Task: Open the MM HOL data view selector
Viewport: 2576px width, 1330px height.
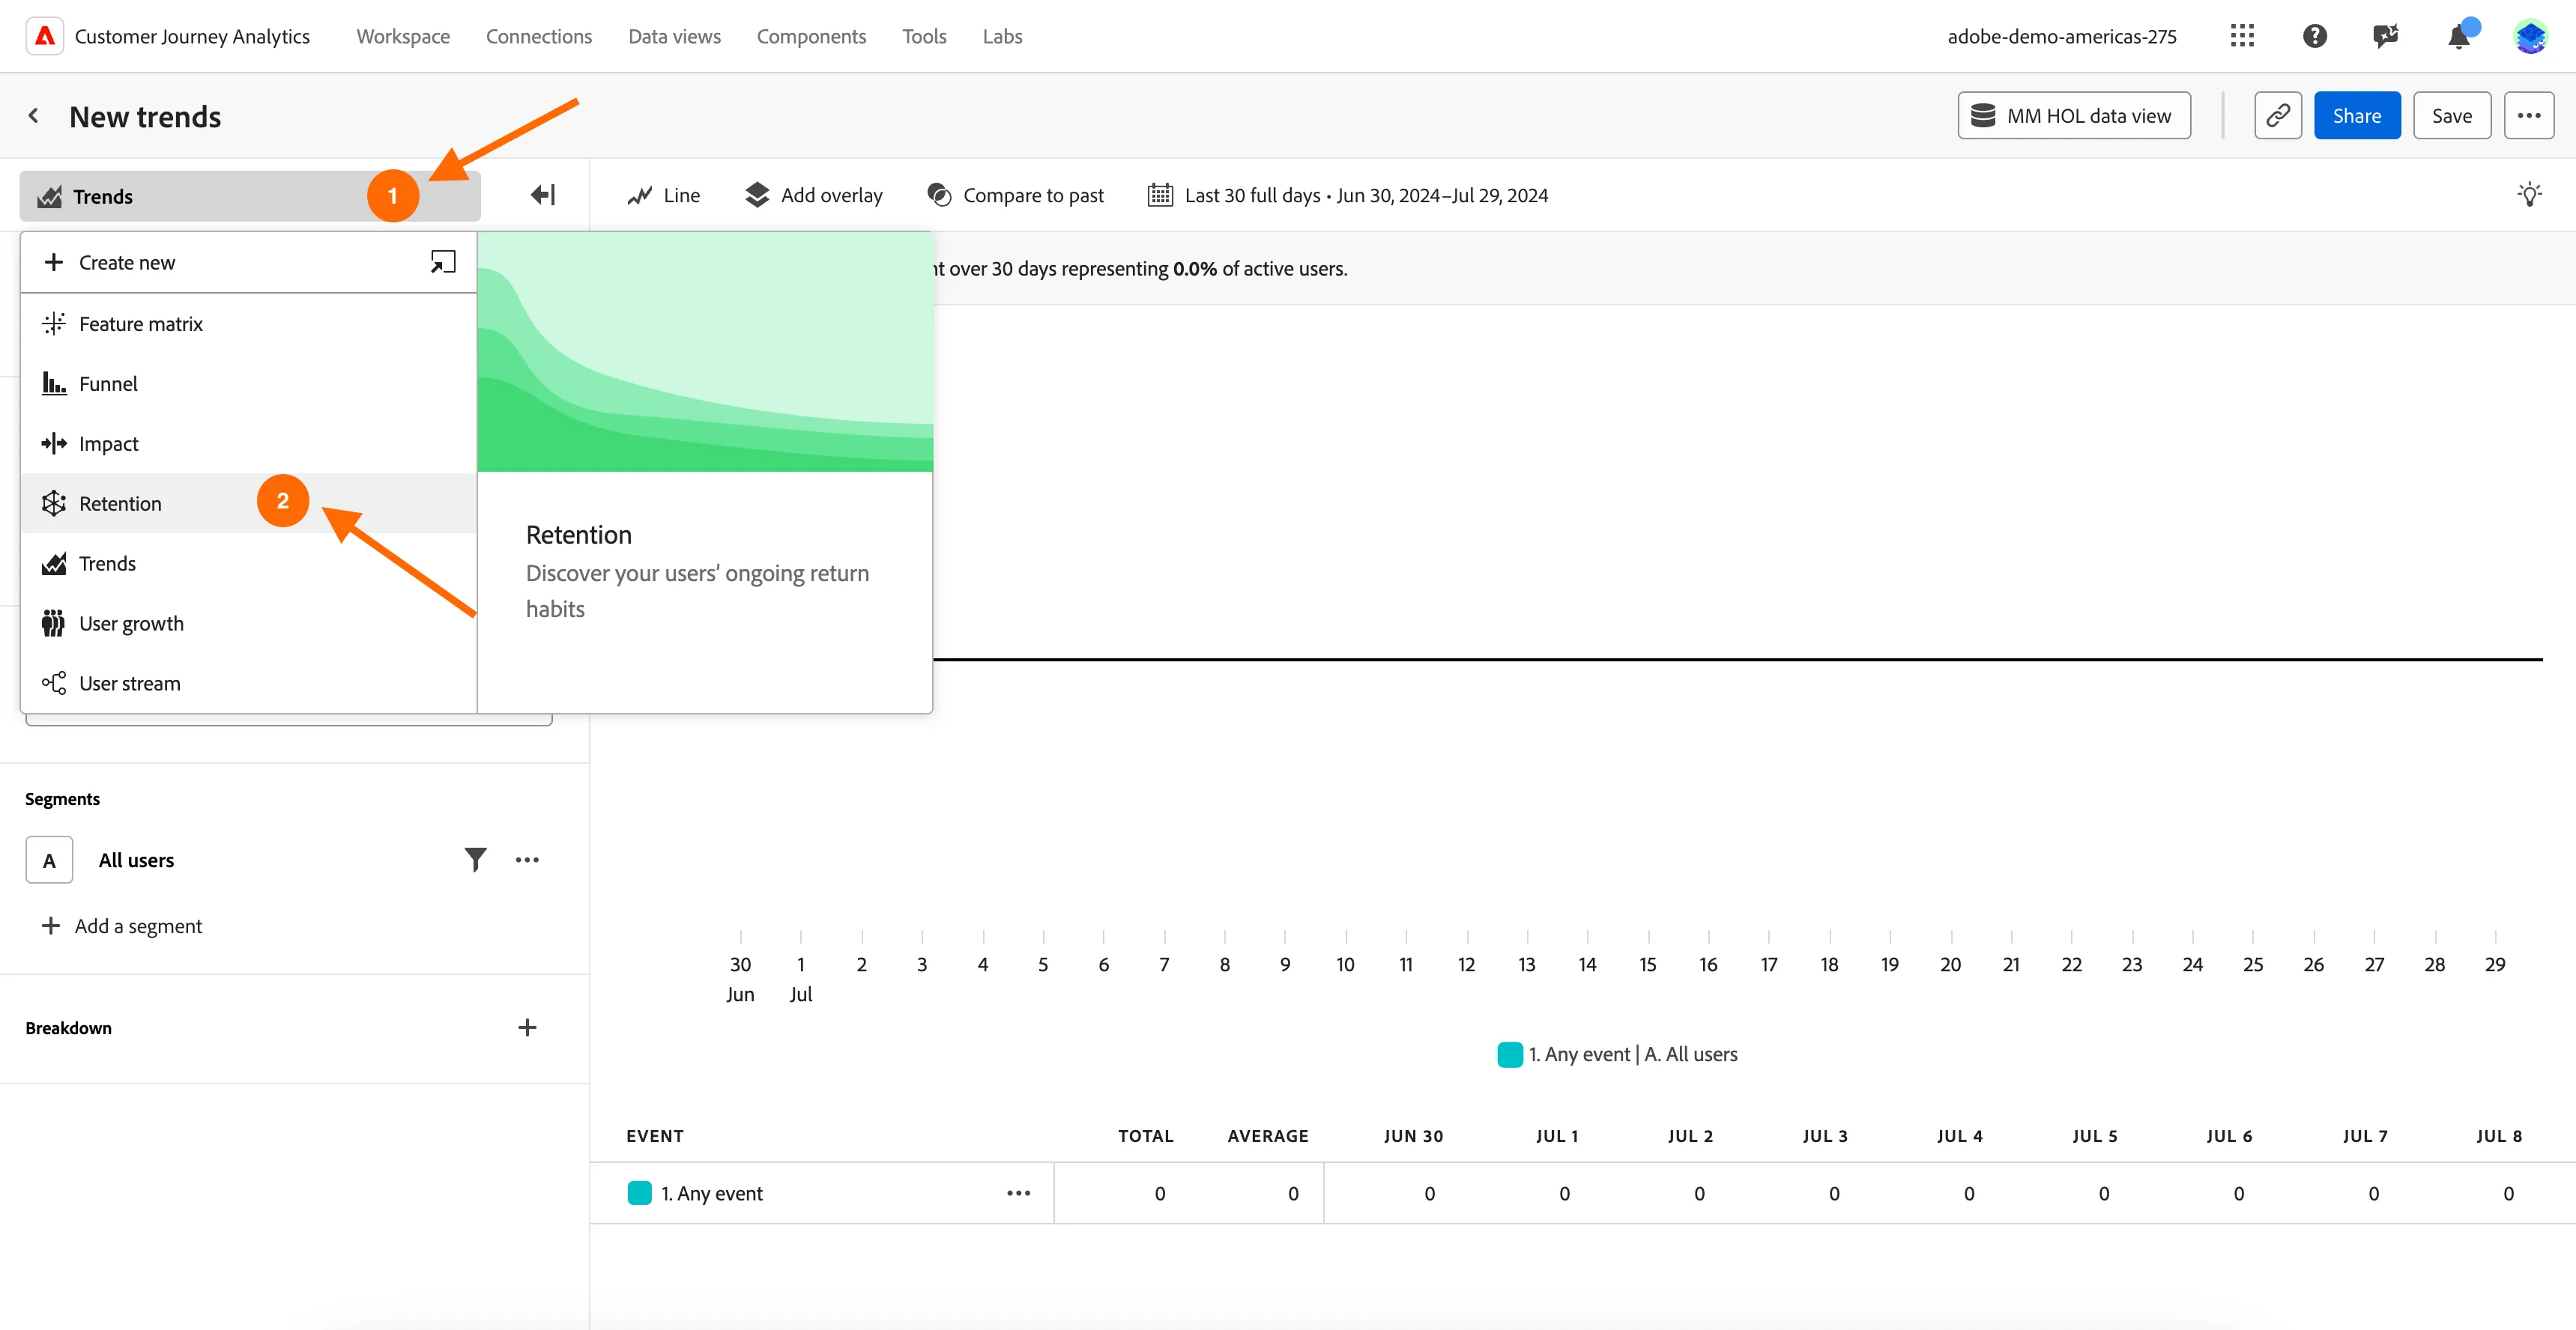Action: (x=2074, y=116)
